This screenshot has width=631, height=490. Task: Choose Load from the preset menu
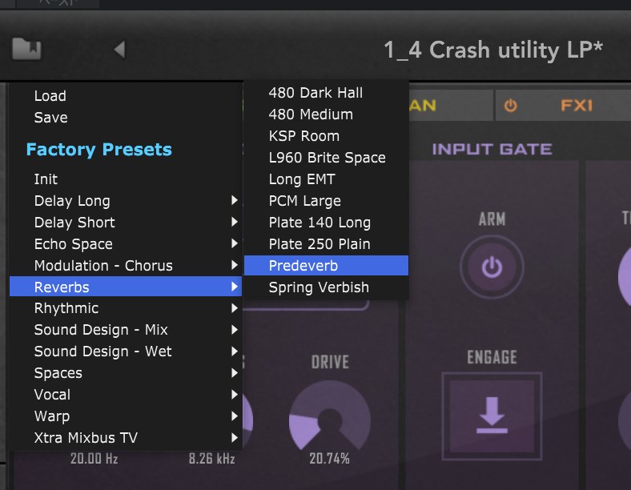pos(50,96)
